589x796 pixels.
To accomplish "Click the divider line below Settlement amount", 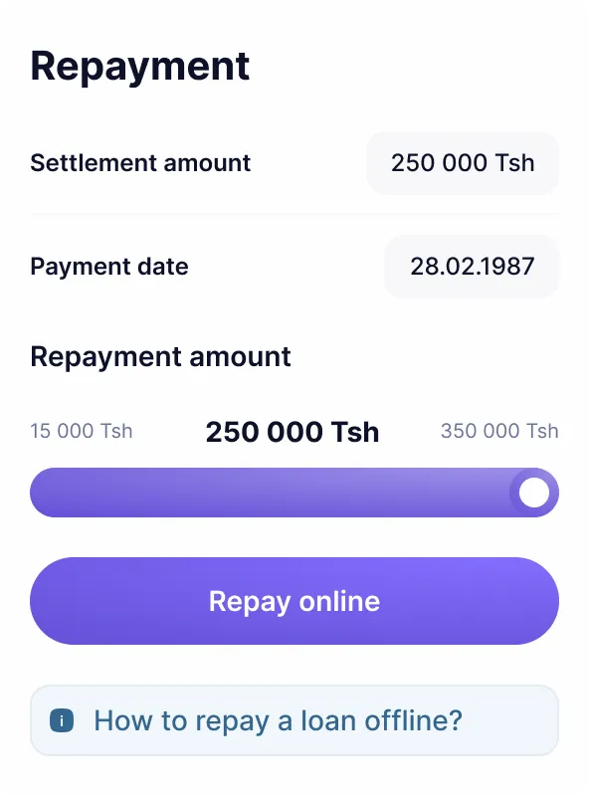I will tap(294, 214).
